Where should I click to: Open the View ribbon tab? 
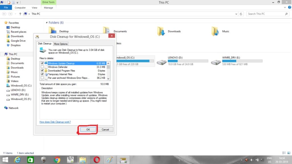coord(35,8)
